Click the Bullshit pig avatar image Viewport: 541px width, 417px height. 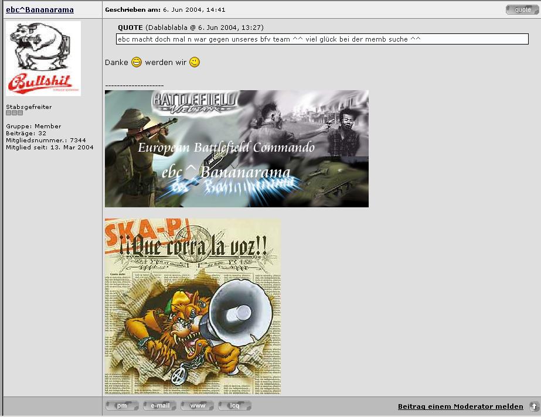point(43,59)
